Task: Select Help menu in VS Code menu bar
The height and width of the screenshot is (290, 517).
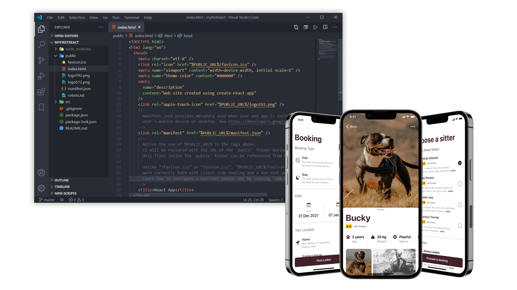Action: click(148, 17)
